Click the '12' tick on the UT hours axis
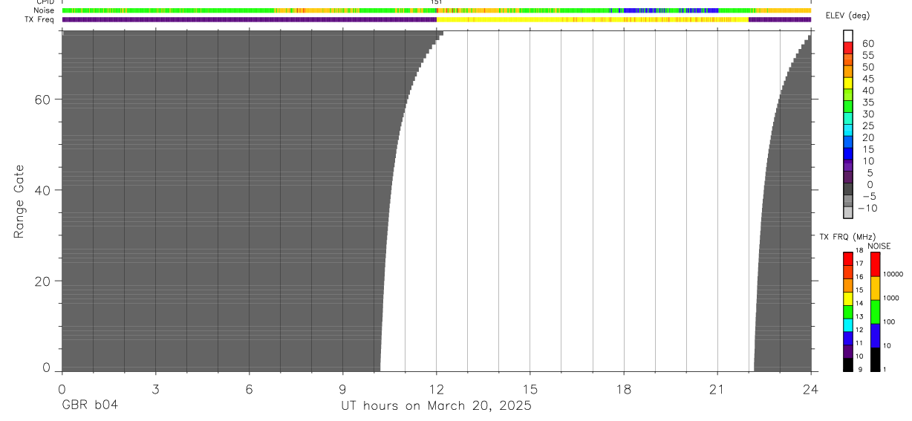The height and width of the screenshot is (421, 912). click(437, 389)
